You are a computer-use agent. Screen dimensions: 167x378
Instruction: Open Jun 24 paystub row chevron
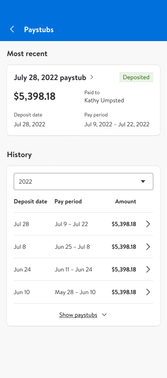click(x=148, y=269)
